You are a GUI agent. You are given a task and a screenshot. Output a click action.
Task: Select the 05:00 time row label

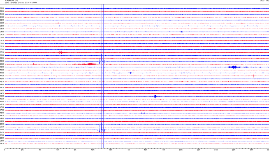2,38
